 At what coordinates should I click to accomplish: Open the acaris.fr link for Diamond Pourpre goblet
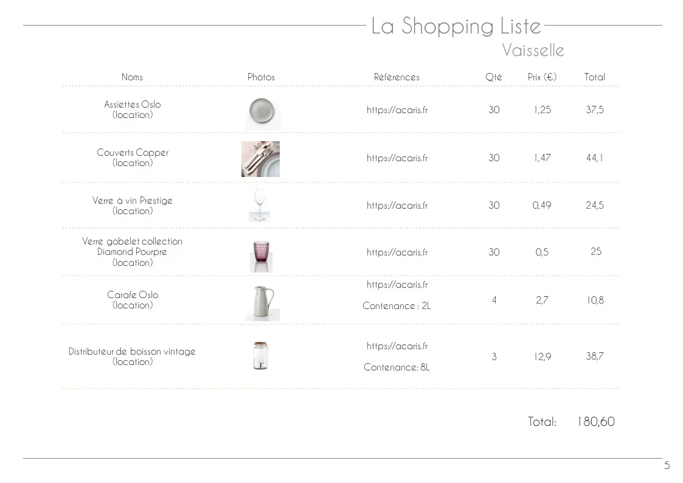coord(397,252)
